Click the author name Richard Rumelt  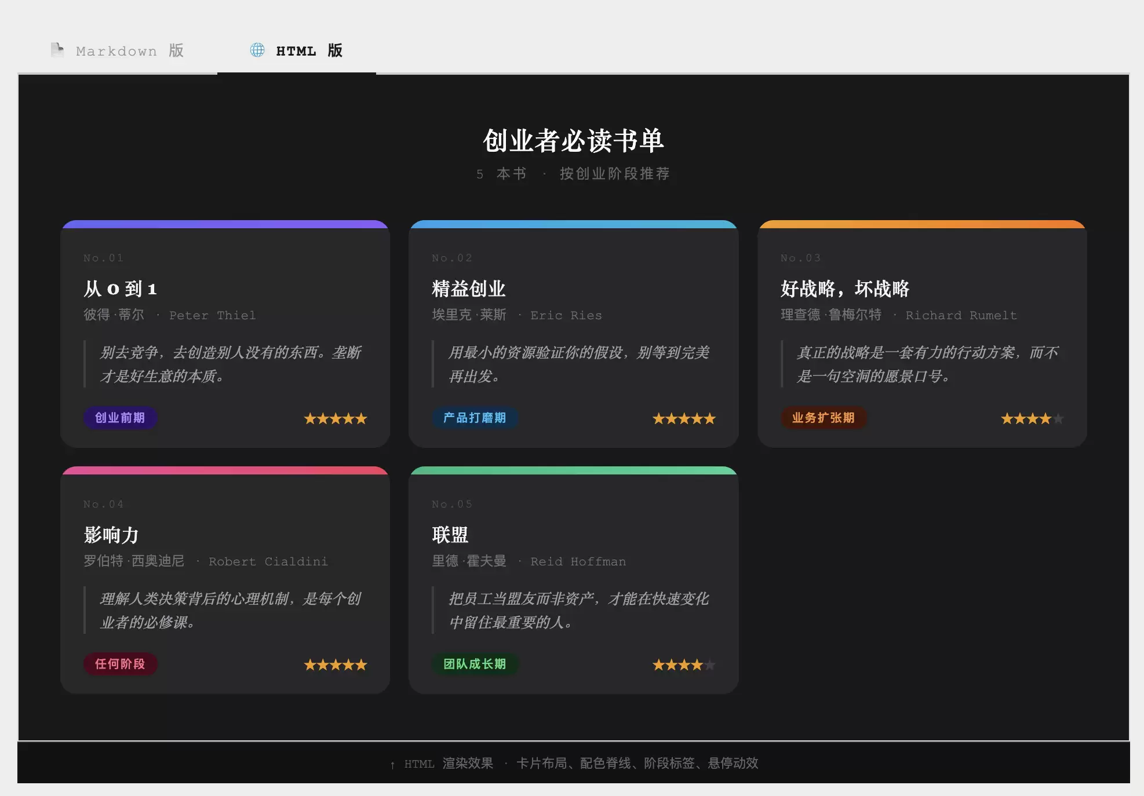click(961, 315)
